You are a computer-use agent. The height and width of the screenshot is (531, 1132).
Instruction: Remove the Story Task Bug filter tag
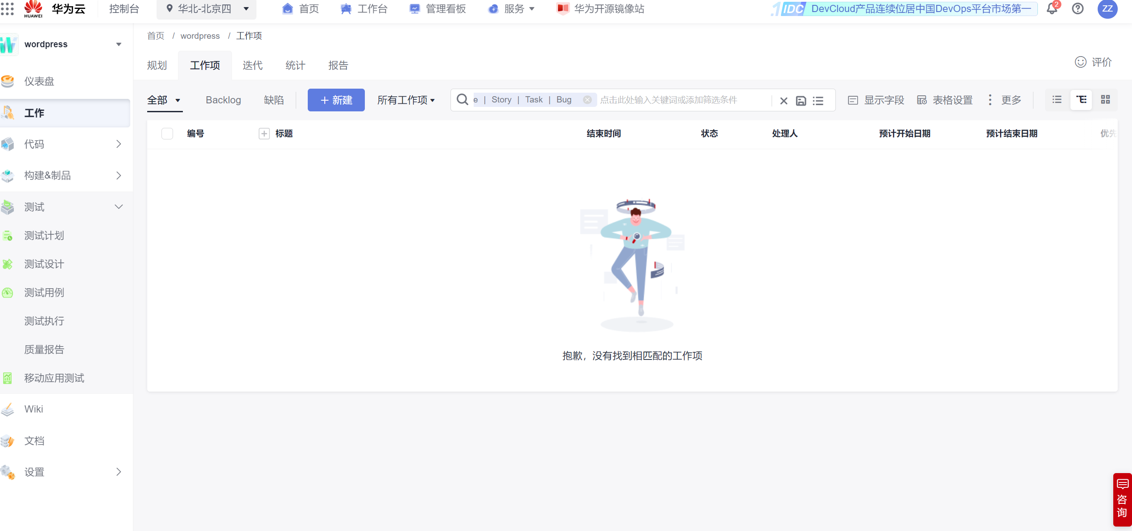coord(587,100)
